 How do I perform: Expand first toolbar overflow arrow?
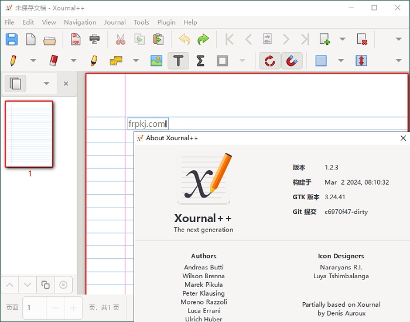(x=398, y=39)
